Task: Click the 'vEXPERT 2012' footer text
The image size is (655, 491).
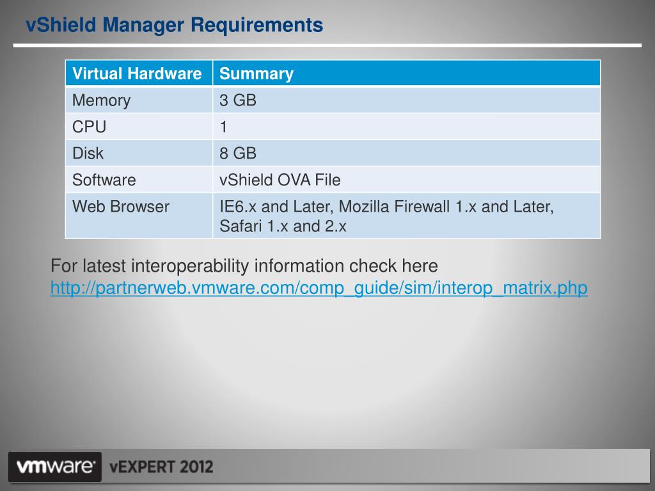Action: (161, 467)
